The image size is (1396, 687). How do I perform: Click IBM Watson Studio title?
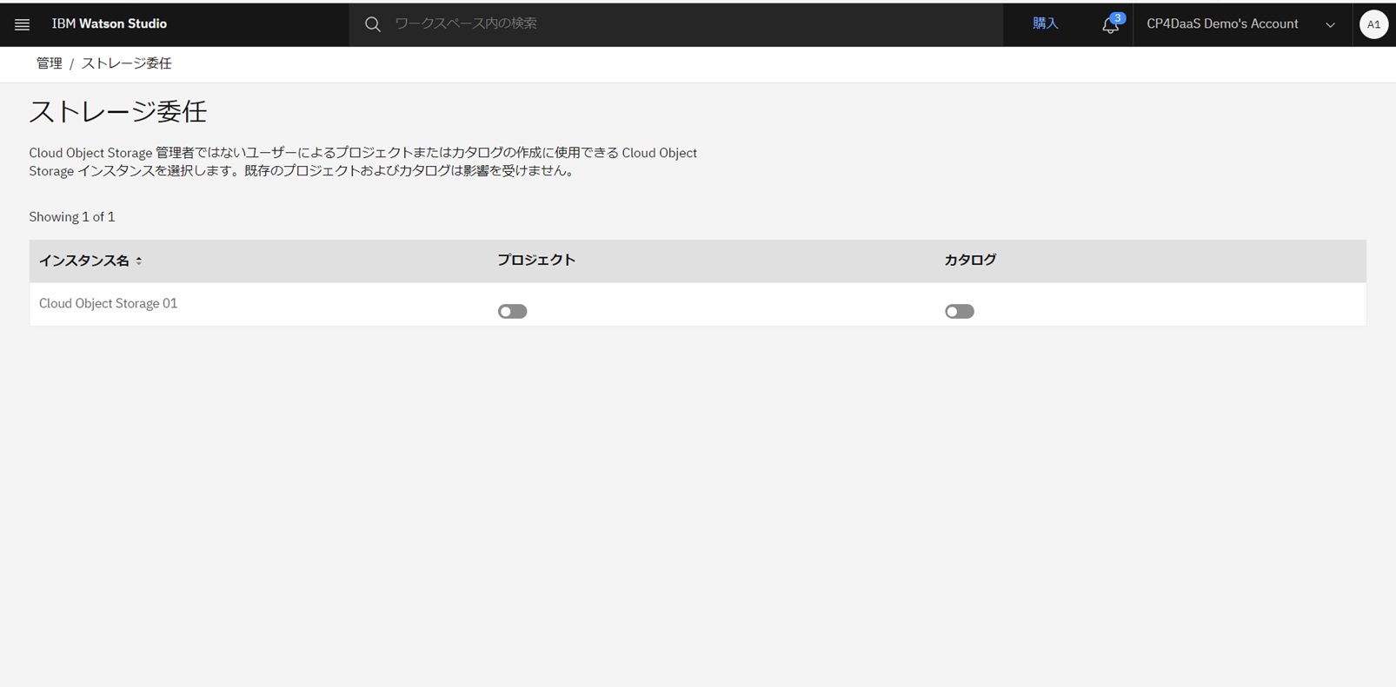point(110,24)
